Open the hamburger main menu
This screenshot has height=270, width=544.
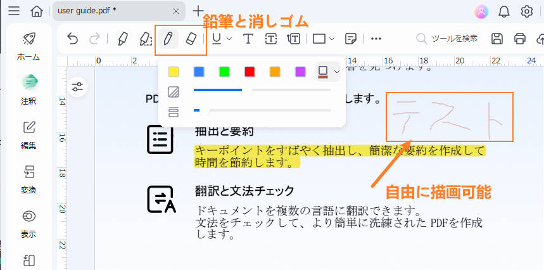tap(14, 11)
